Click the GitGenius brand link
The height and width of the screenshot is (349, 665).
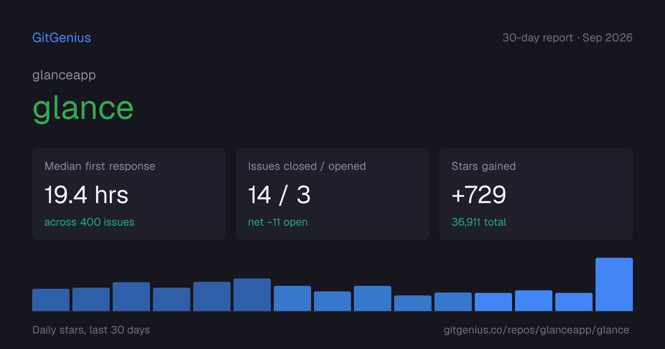click(x=61, y=38)
